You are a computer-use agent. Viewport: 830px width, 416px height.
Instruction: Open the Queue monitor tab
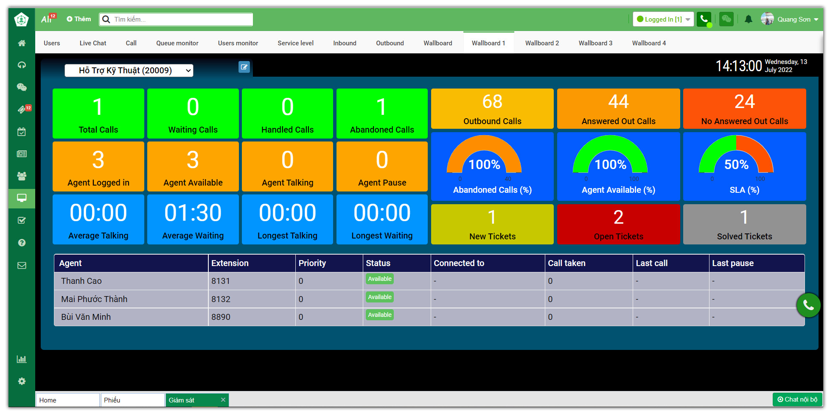177,43
